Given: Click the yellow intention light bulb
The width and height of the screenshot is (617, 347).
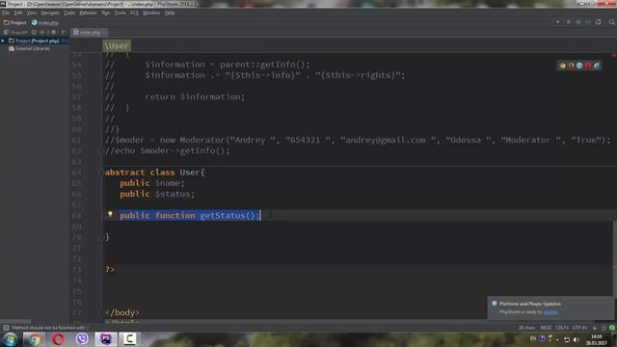Looking at the screenshot, I should pos(110,214).
